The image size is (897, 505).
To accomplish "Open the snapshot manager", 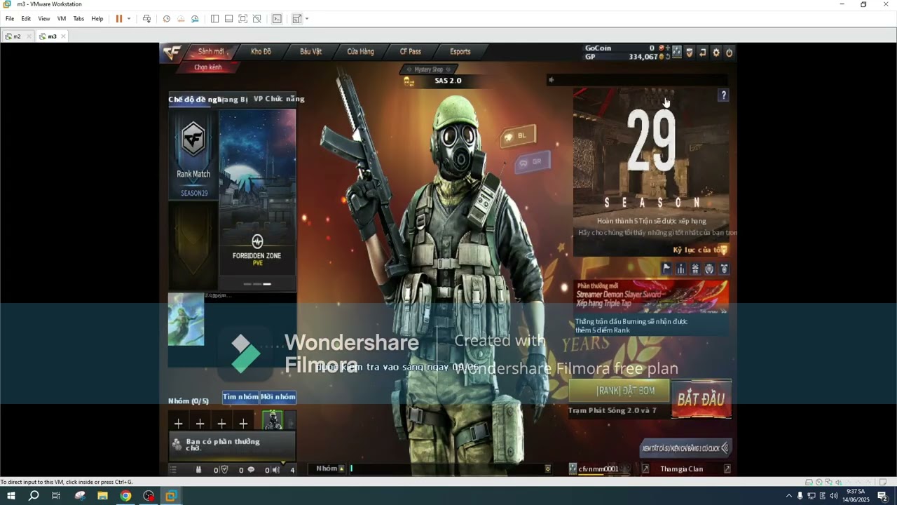I will 195,19.
